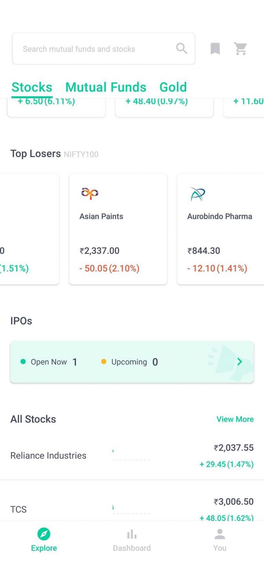264x588 pixels.
Task: Click the View More link under All Stocks
Action: [235, 419]
